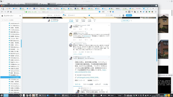Like the 小倉秀夫 retweeted tweet
The height and width of the screenshot is (97, 173).
[85, 40]
